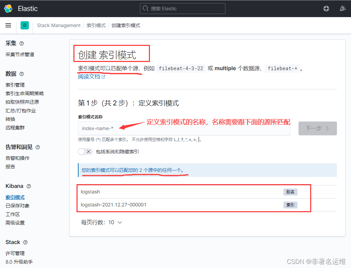351x268 pixels.
Task: Select 索引模式 in Kibana sidebar section
Action: click(x=15, y=197)
